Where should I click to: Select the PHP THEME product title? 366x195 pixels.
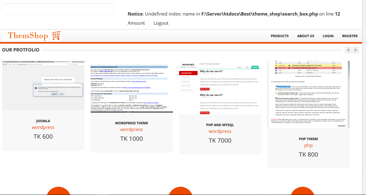coord(308,139)
